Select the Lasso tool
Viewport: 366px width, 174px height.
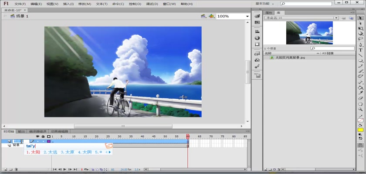(360, 39)
